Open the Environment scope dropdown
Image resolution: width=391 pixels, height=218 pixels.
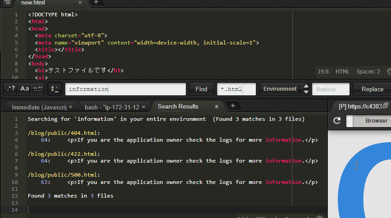click(x=280, y=89)
